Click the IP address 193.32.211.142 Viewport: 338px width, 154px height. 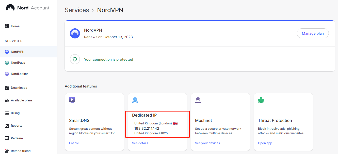(x=147, y=128)
